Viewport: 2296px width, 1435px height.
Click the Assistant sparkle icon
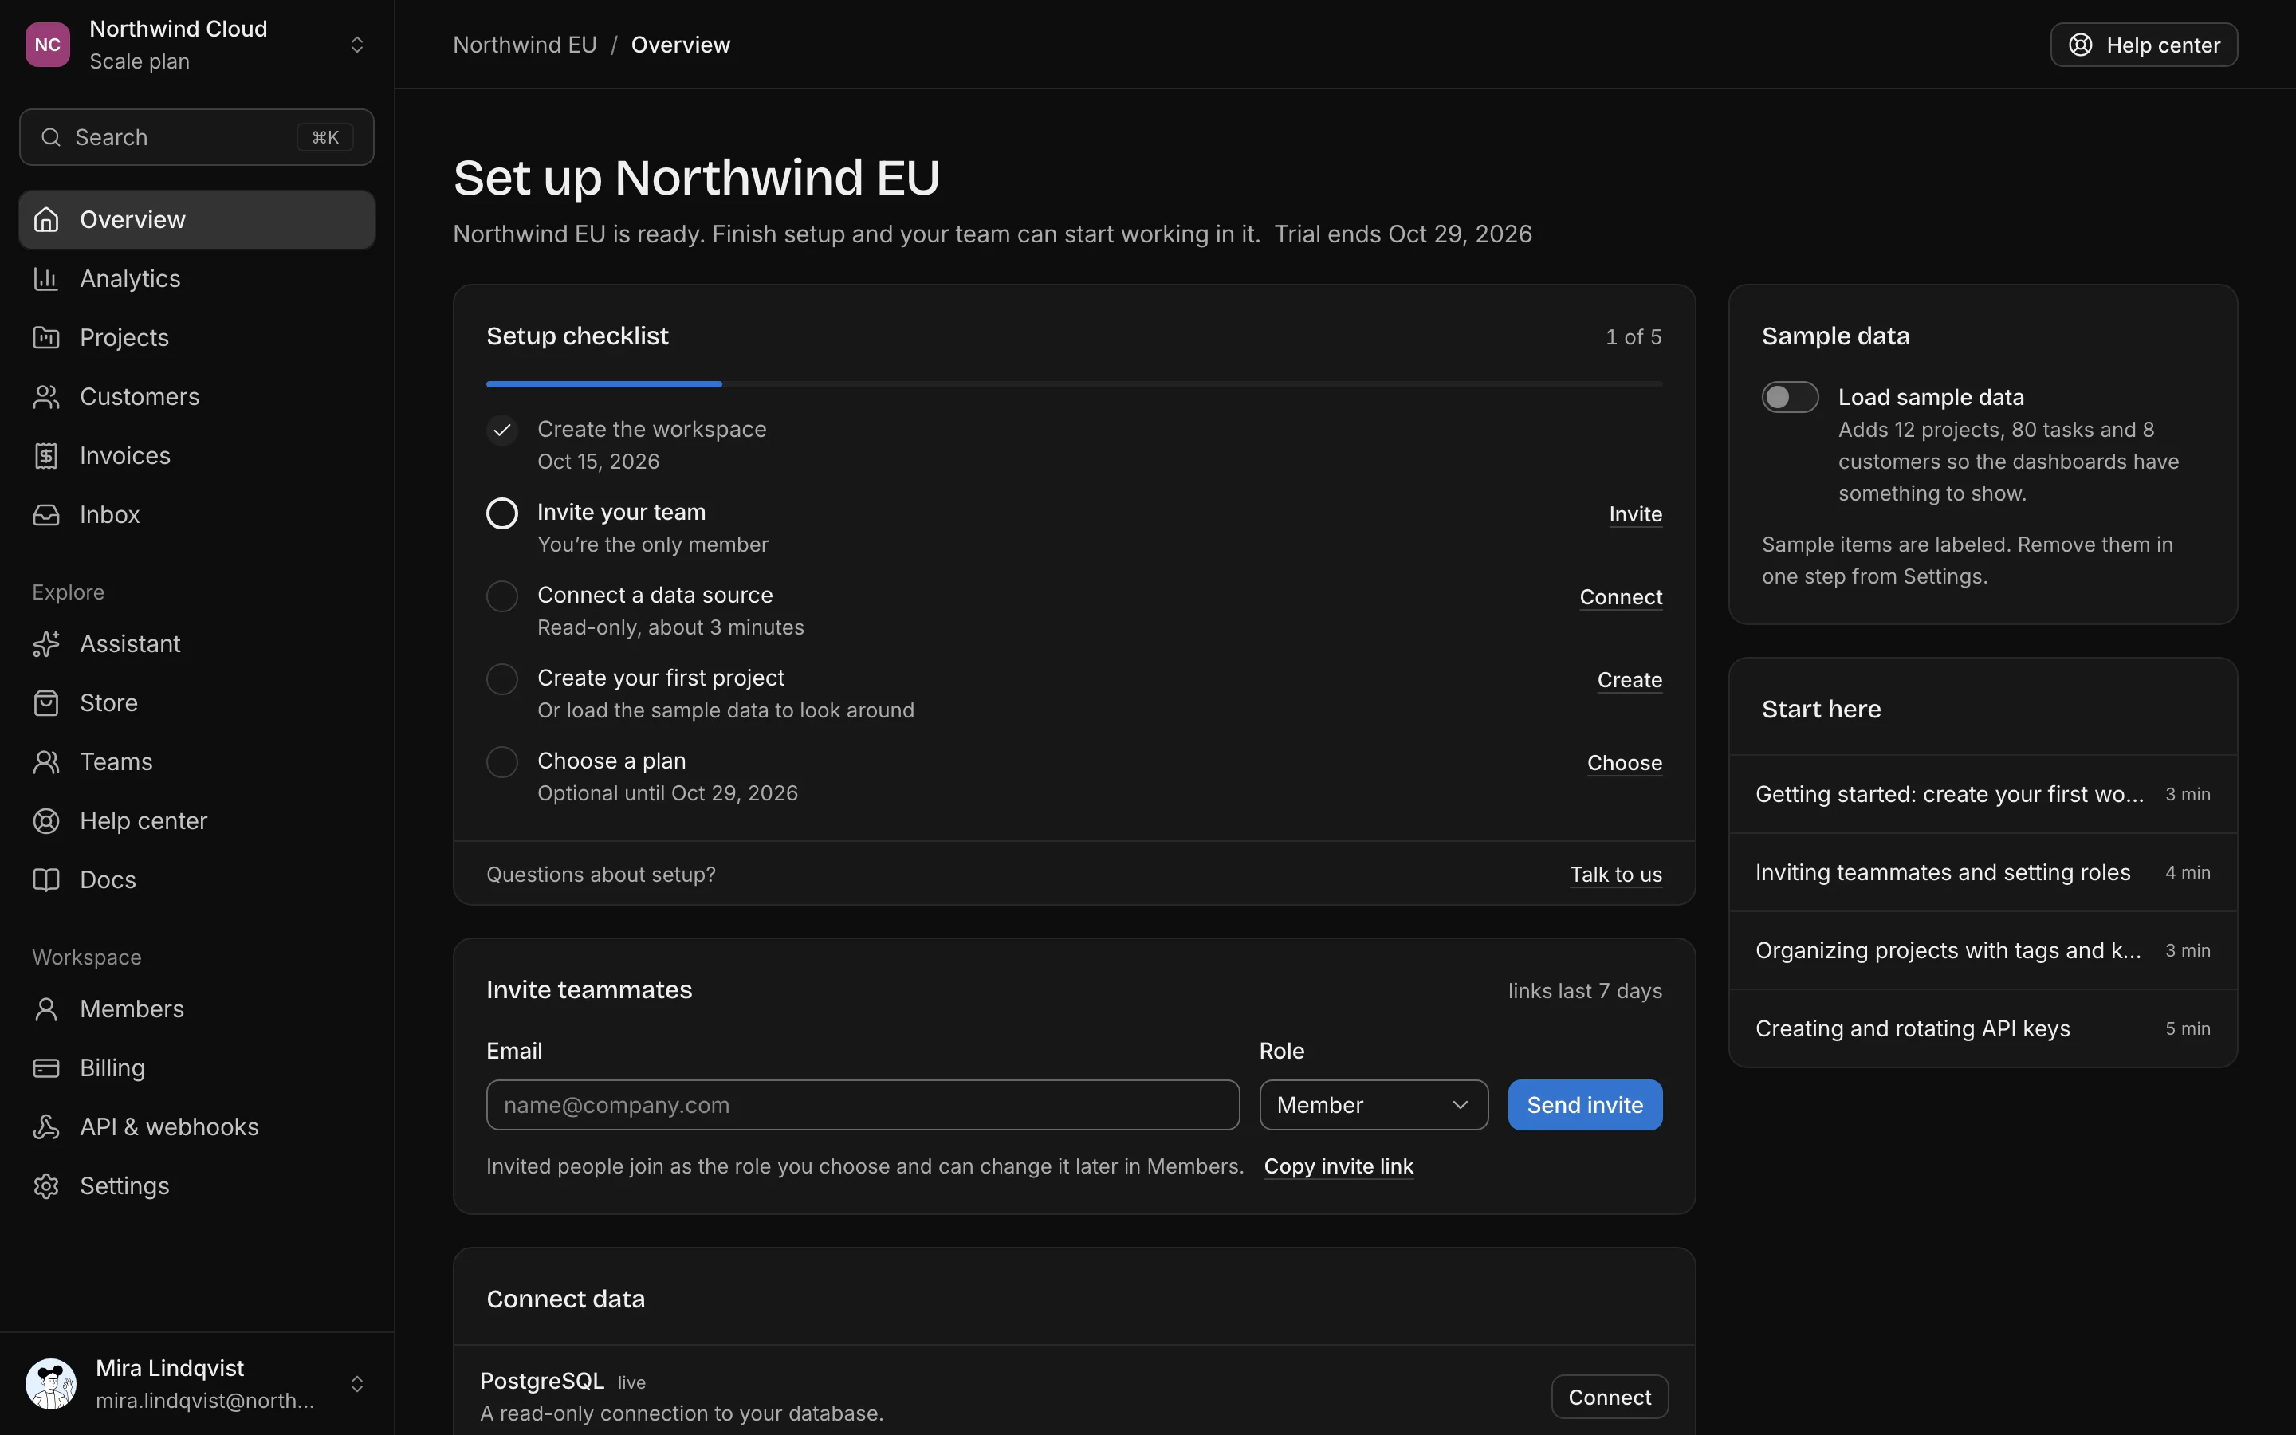tap(46, 644)
